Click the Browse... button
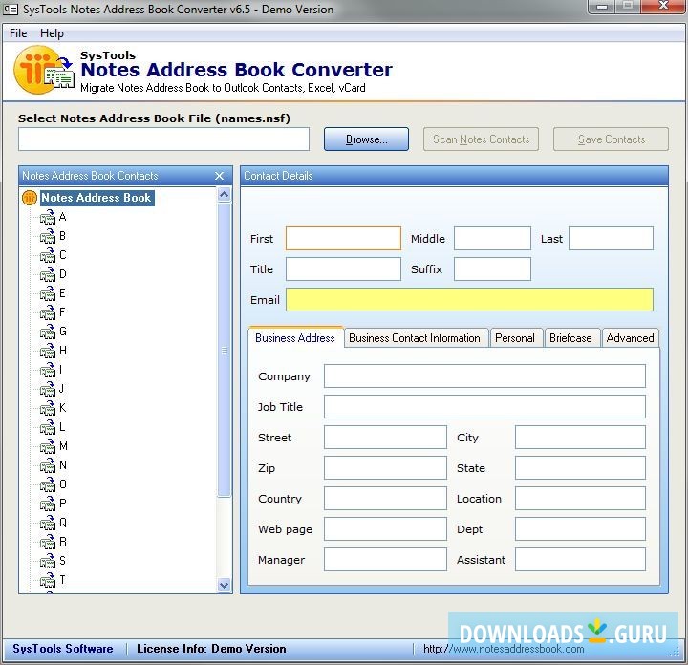Image resolution: width=688 pixels, height=665 pixels. (366, 139)
